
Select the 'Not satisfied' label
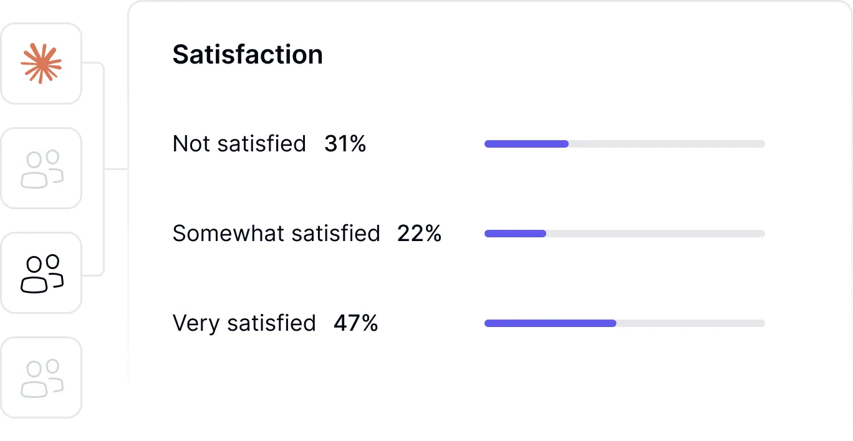point(239,144)
